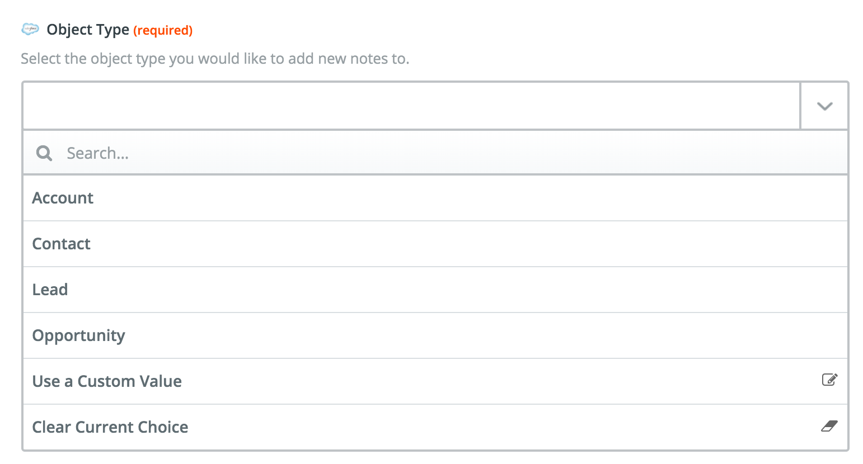Click the orange (required) indicator text

pyautogui.click(x=163, y=30)
